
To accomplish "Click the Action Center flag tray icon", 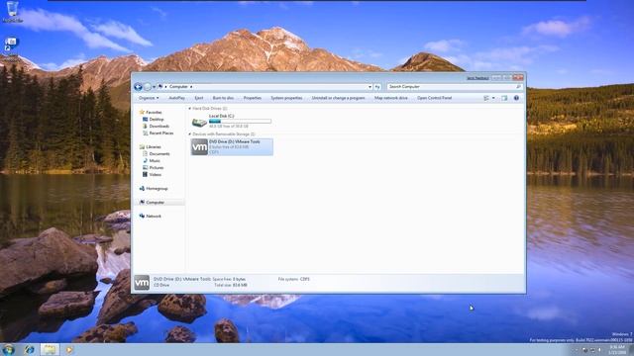I will [584, 350].
